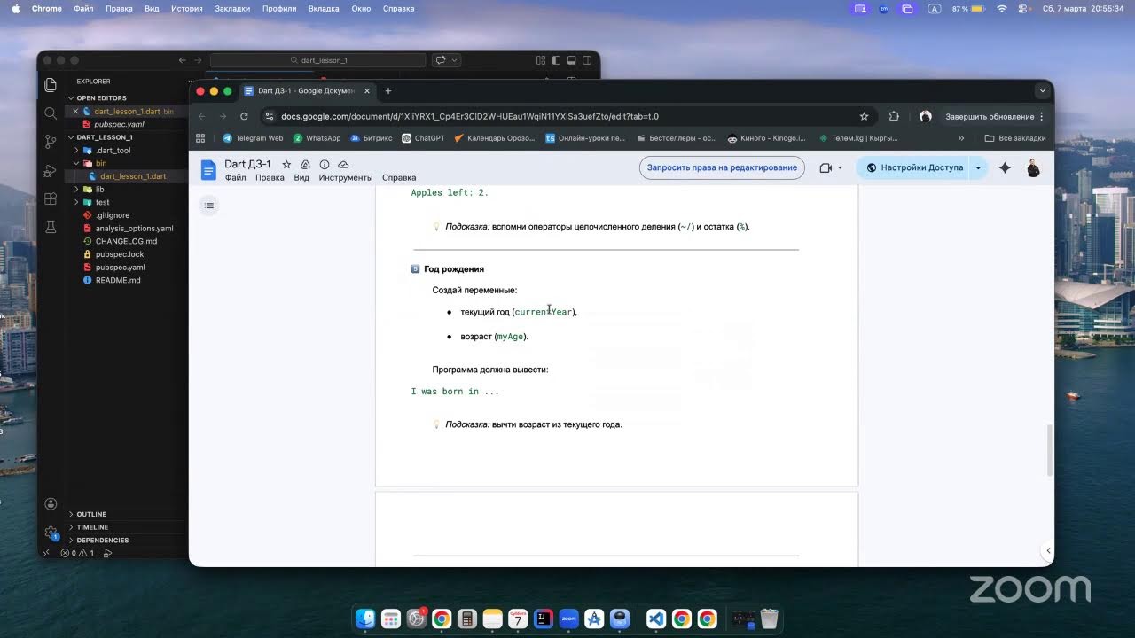Open Chrome apps grid in bookmarks bar
This screenshot has height=638, width=1135.
200,138
